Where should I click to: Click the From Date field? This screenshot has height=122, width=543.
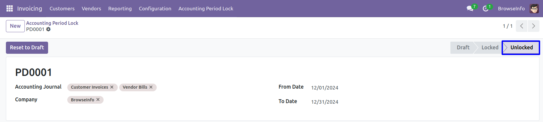click(x=325, y=88)
